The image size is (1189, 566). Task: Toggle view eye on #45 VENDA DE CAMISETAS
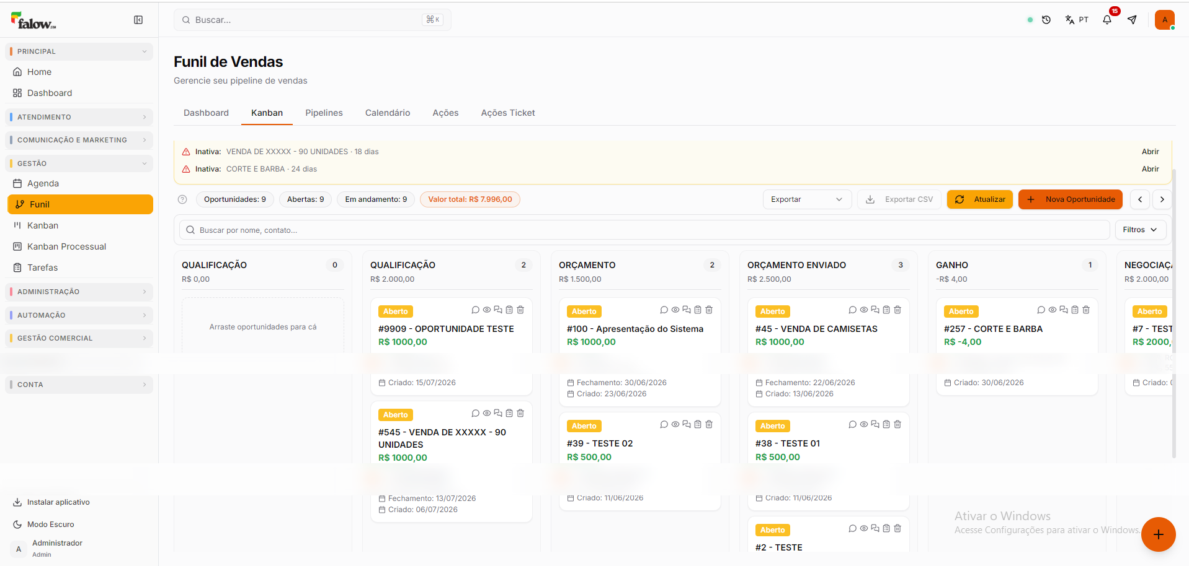click(x=864, y=310)
